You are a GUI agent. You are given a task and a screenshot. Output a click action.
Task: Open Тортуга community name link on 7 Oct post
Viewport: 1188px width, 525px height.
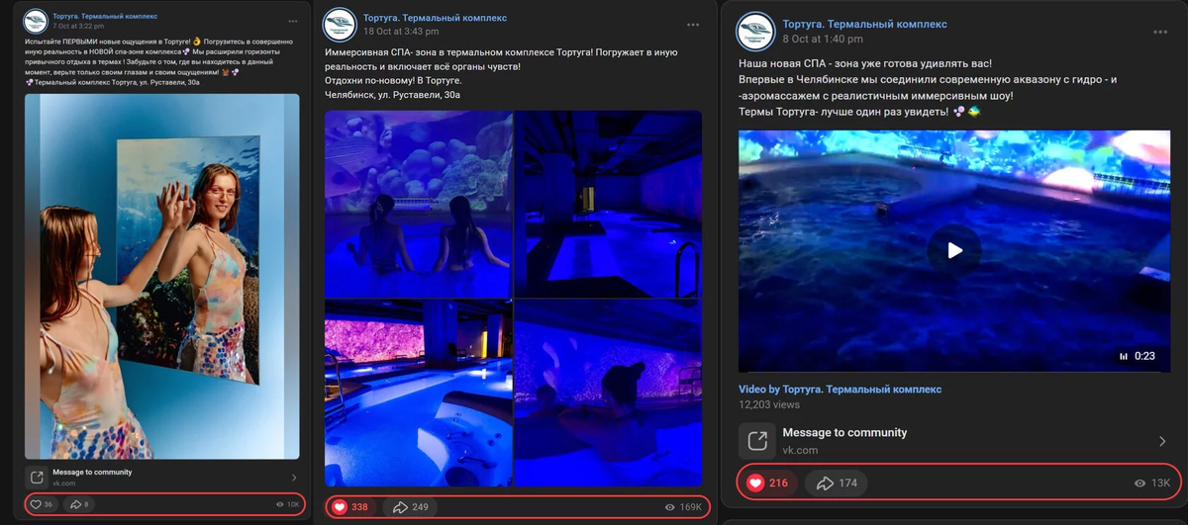click(104, 16)
